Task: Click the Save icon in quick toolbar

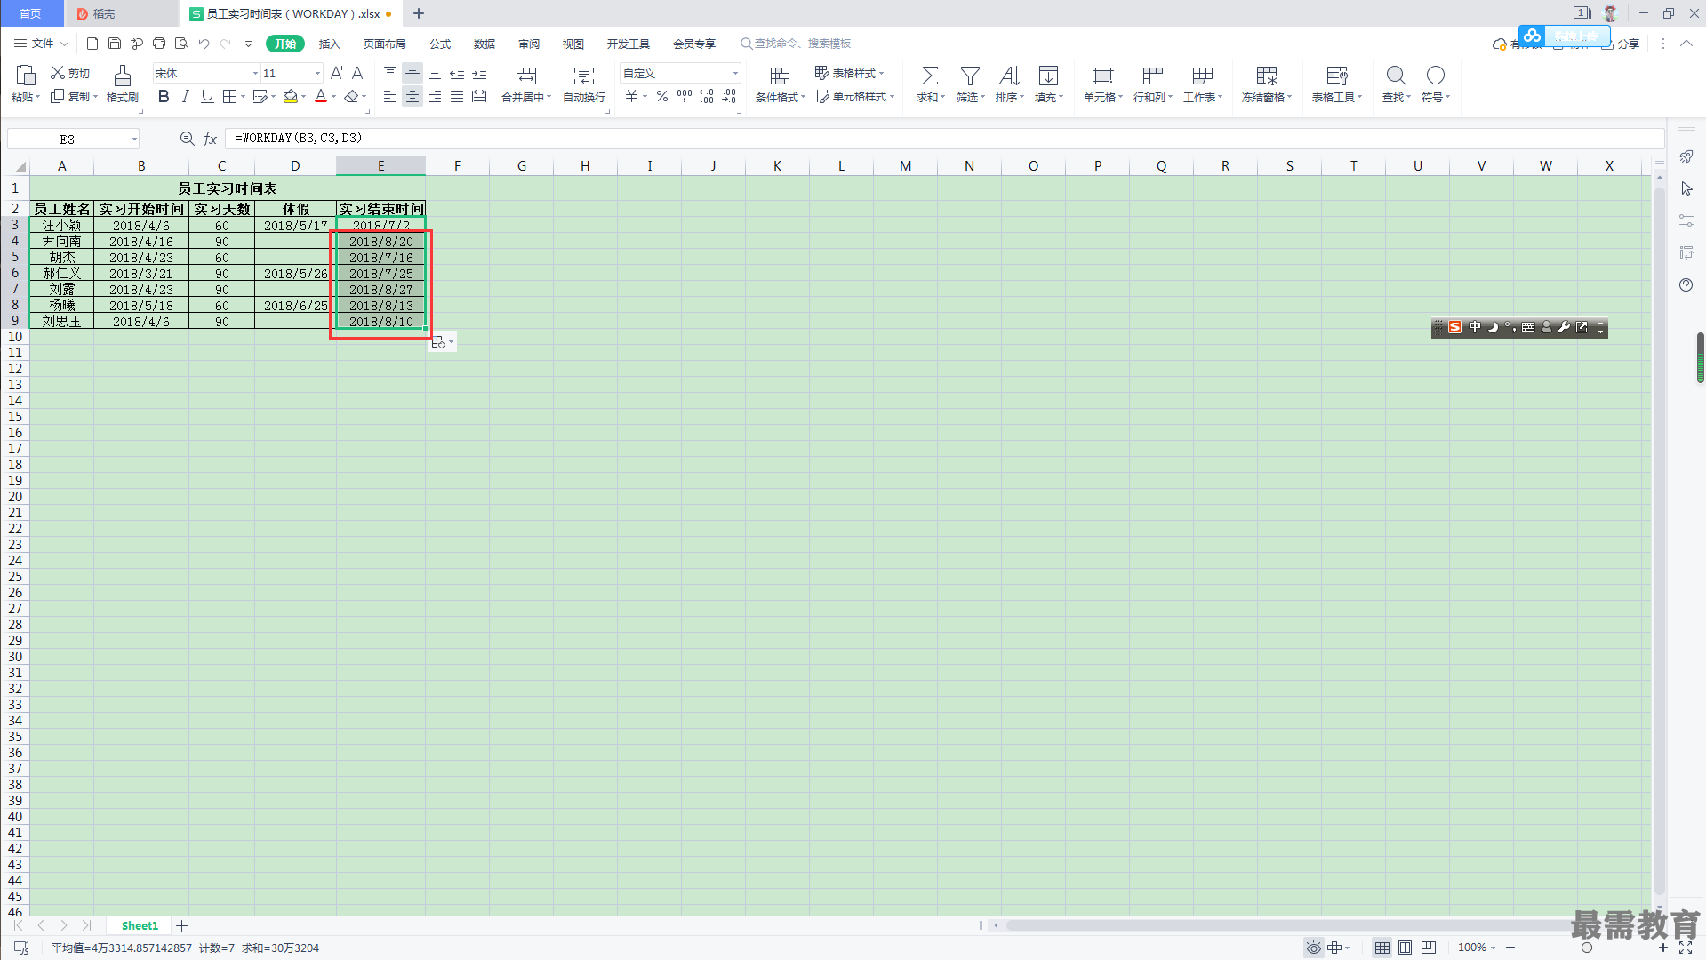Action: 115,44
